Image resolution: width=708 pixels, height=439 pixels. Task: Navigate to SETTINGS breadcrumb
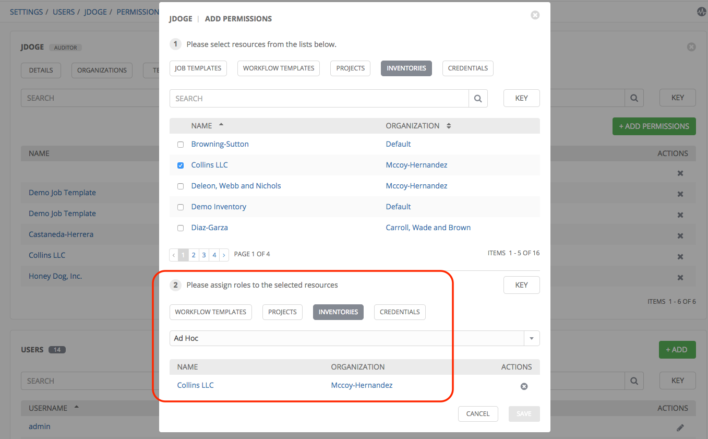click(x=26, y=11)
